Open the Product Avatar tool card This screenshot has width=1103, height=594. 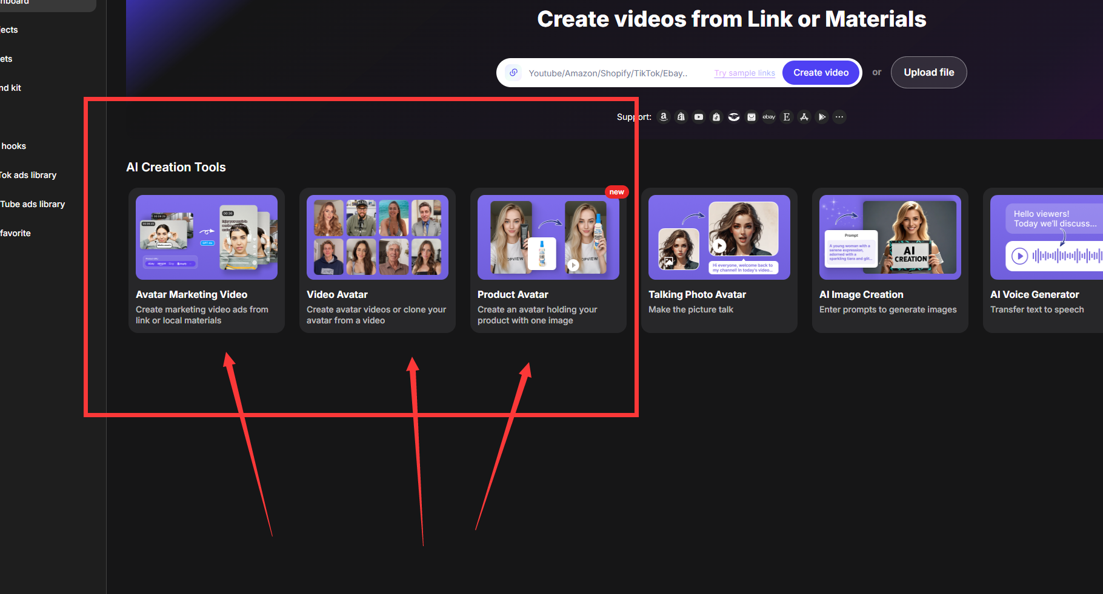coord(548,260)
